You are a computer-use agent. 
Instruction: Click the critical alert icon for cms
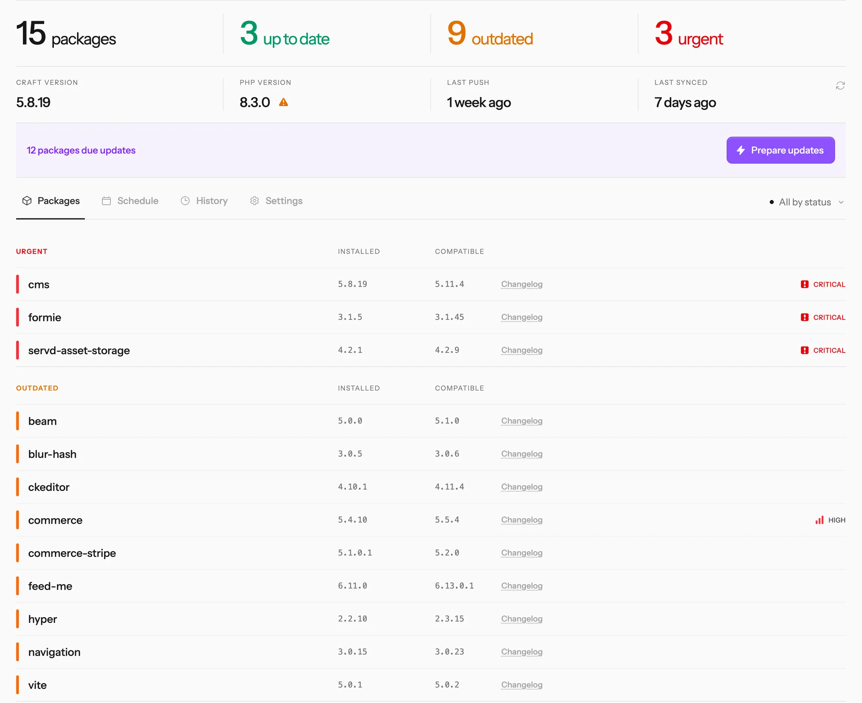(x=804, y=284)
